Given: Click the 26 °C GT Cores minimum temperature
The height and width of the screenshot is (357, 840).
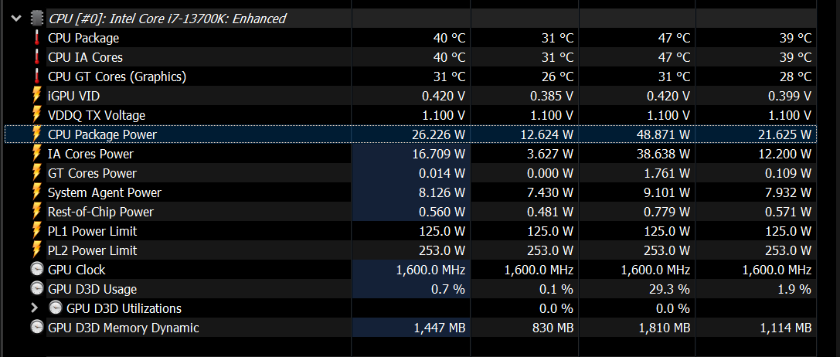Looking at the screenshot, I should (557, 76).
